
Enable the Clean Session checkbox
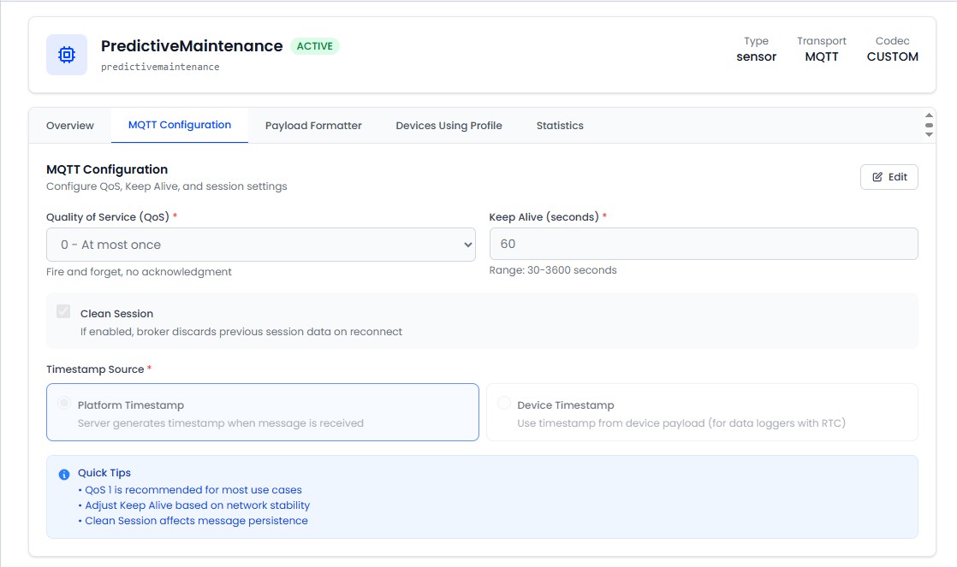click(x=62, y=311)
